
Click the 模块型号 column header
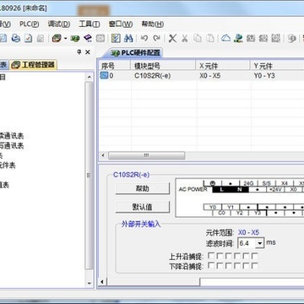163,66
